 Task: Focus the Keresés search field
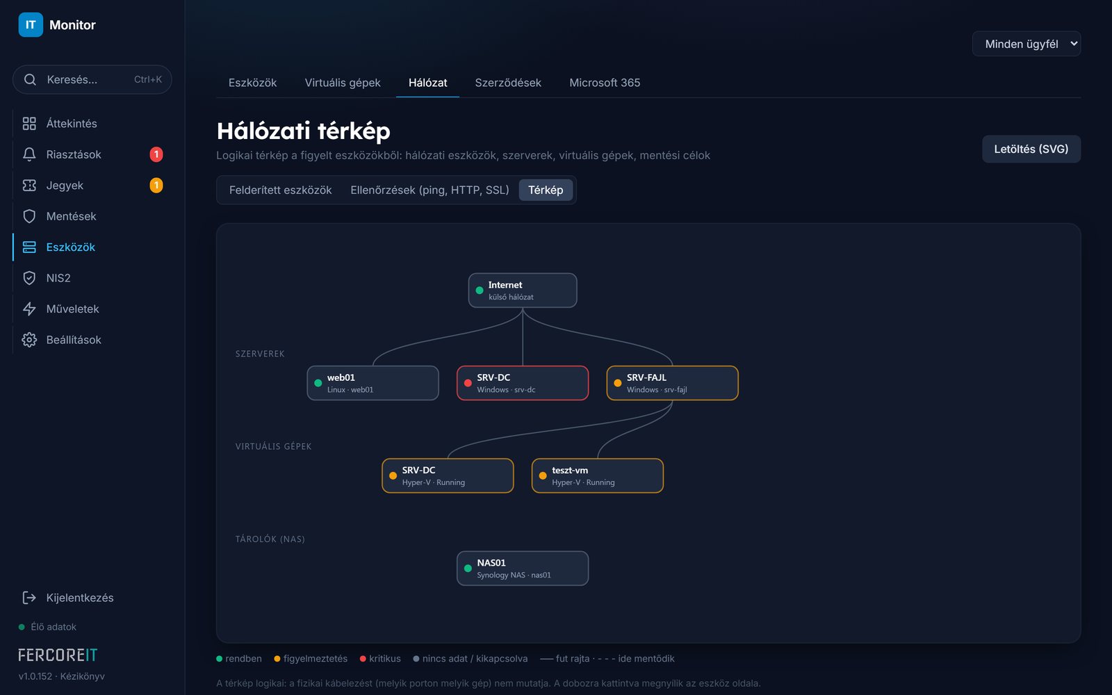click(92, 80)
